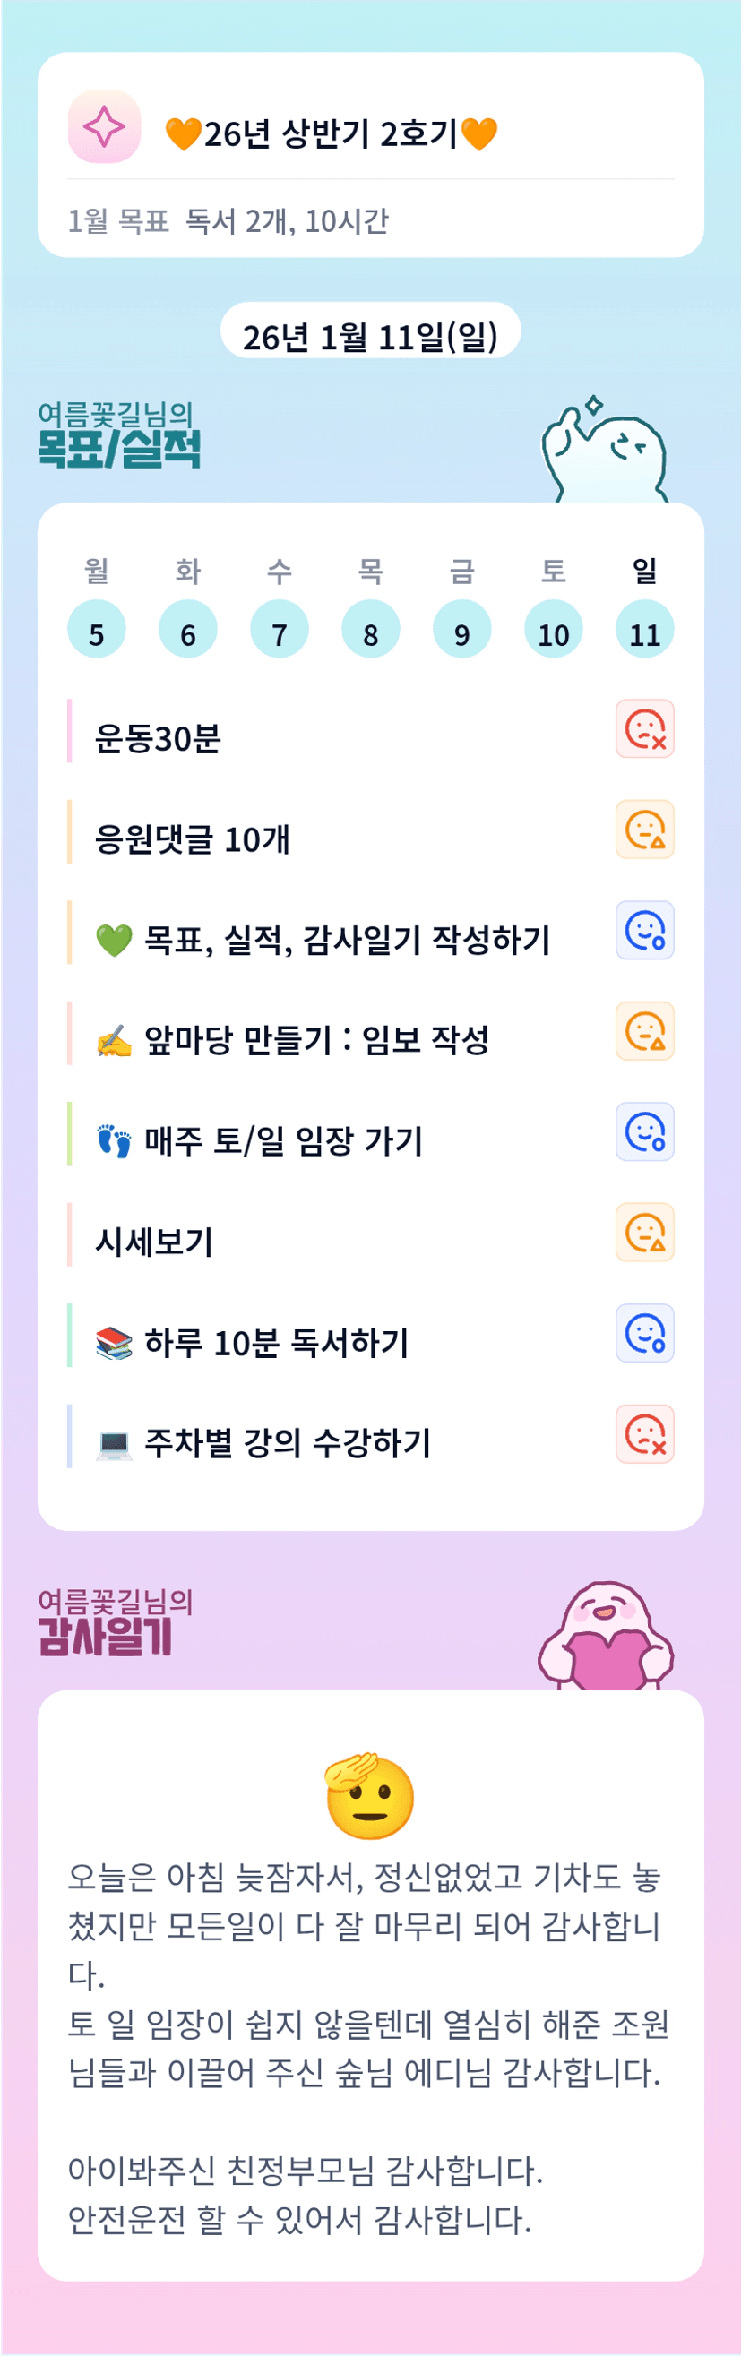Click the saluting face emoji
The width and height of the screenshot is (741, 2356).
[369, 1797]
